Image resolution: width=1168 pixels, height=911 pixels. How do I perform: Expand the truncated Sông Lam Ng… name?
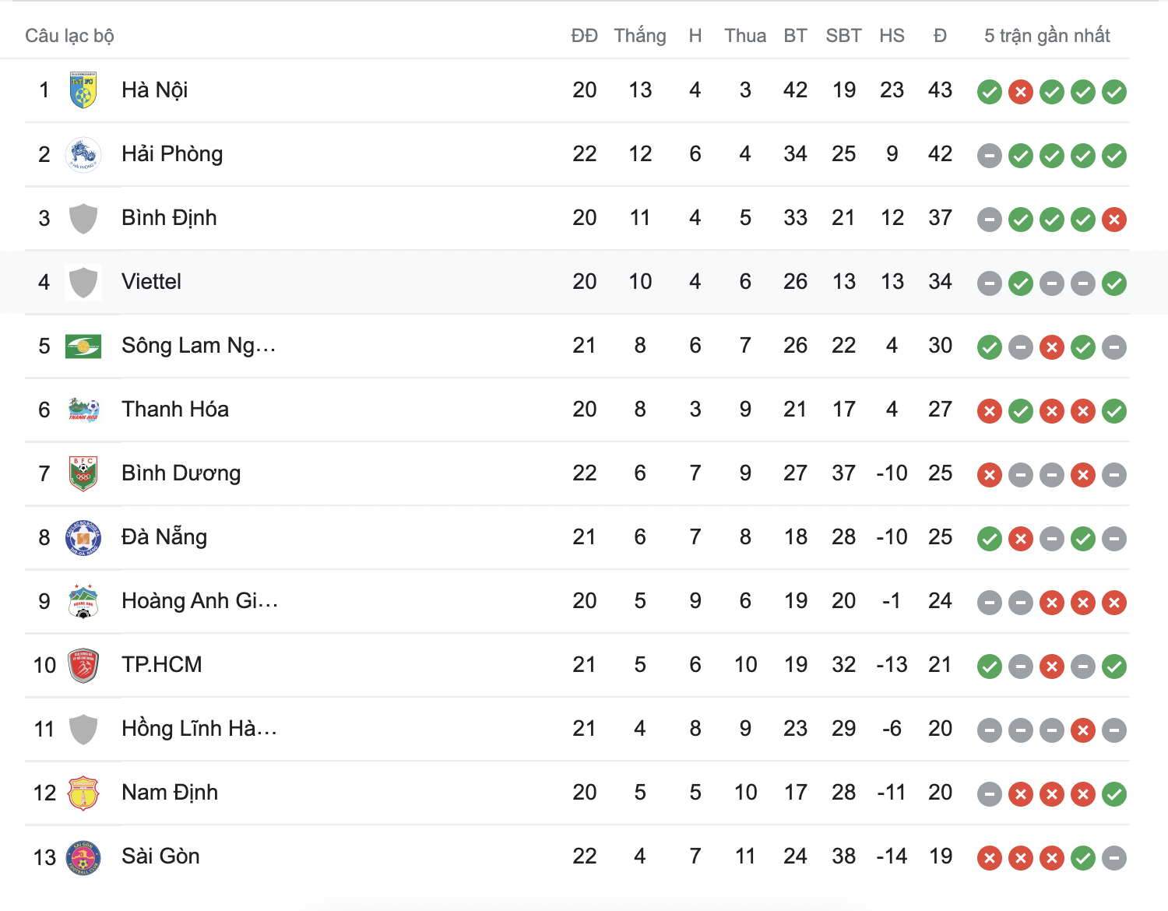[x=199, y=346]
